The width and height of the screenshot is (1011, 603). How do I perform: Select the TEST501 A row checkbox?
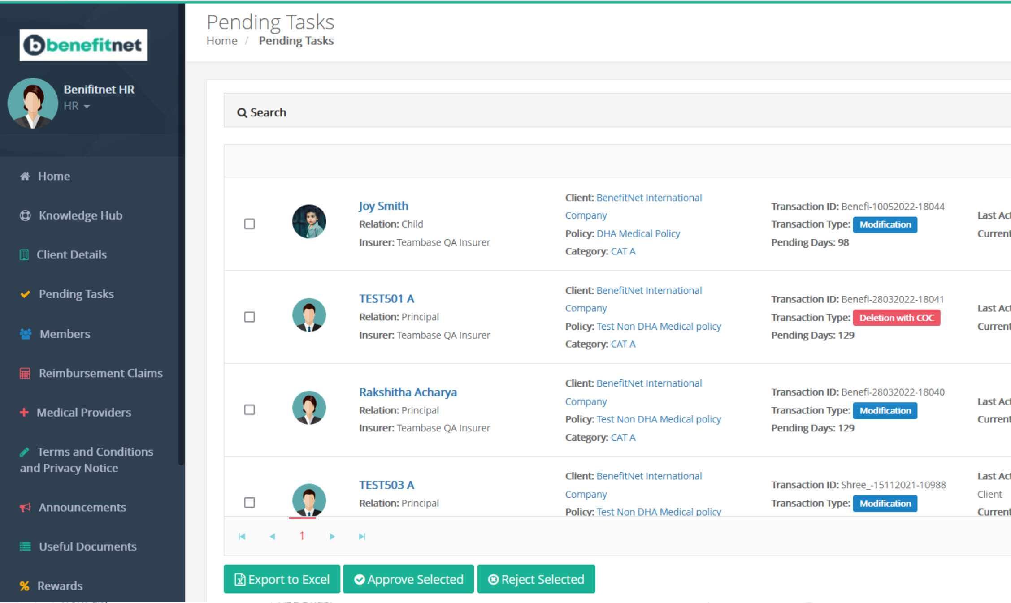(249, 317)
